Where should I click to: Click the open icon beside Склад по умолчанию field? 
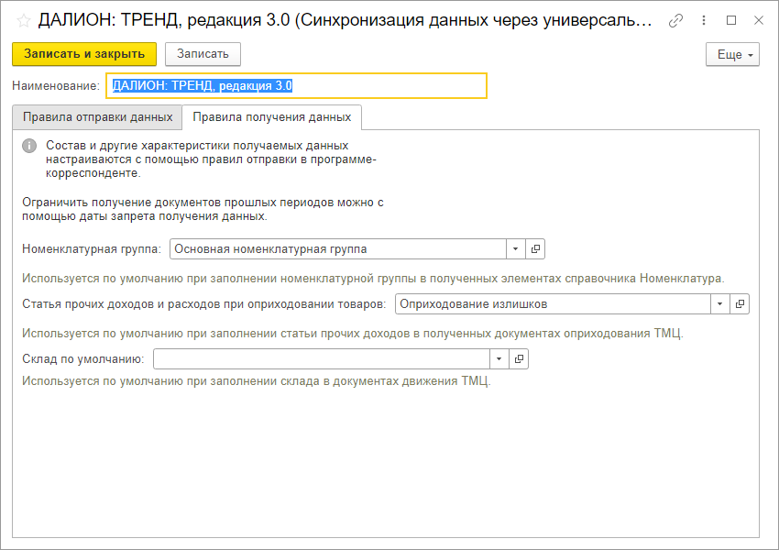pos(519,358)
